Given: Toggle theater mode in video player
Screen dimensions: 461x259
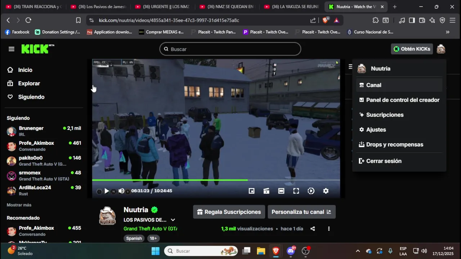Looking at the screenshot, I should [281, 191].
